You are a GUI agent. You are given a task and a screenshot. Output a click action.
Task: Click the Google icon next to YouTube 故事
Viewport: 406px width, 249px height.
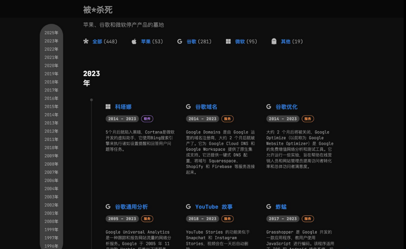click(x=188, y=207)
